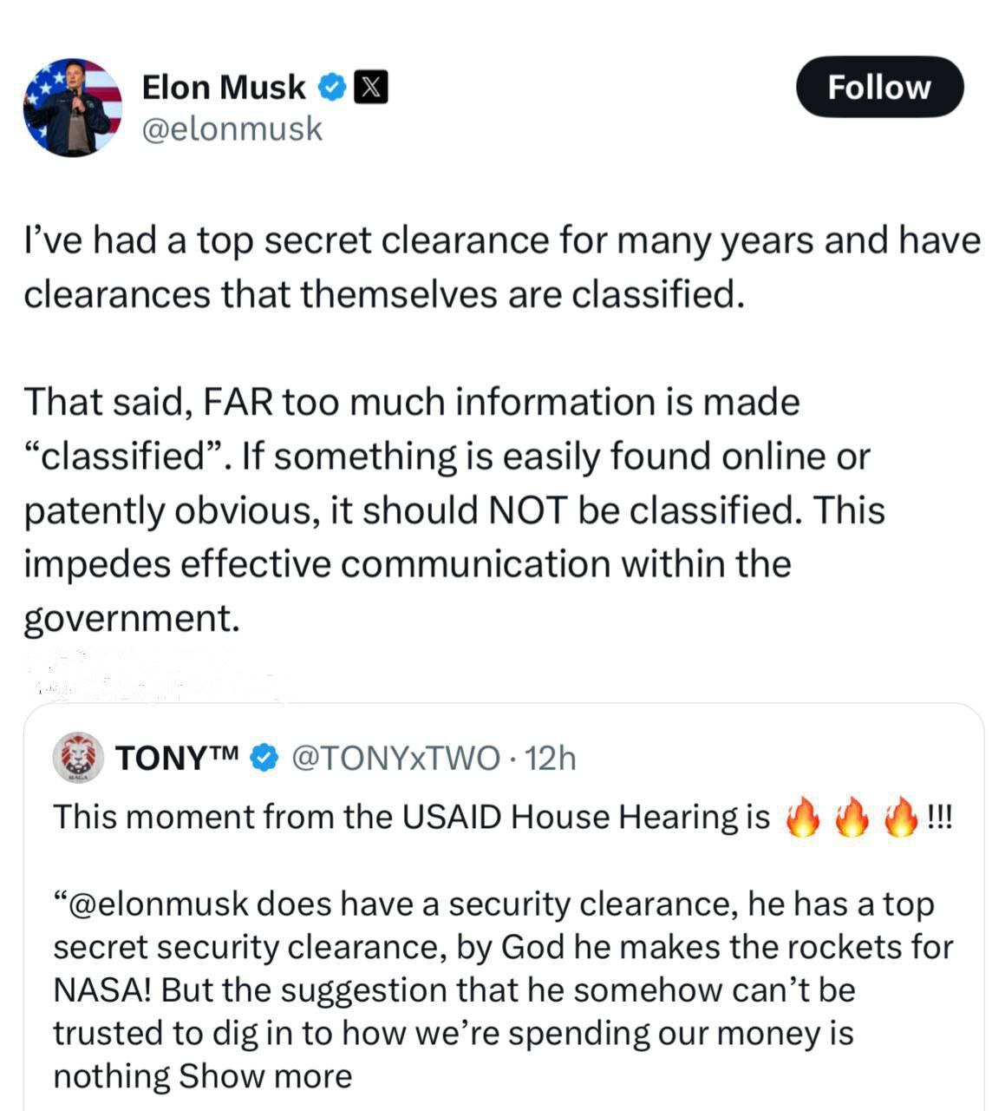Image resolution: width=992 pixels, height=1111 pixels.
Task: Click the X affiliation badge icon
Action: [x=371, y=88]
